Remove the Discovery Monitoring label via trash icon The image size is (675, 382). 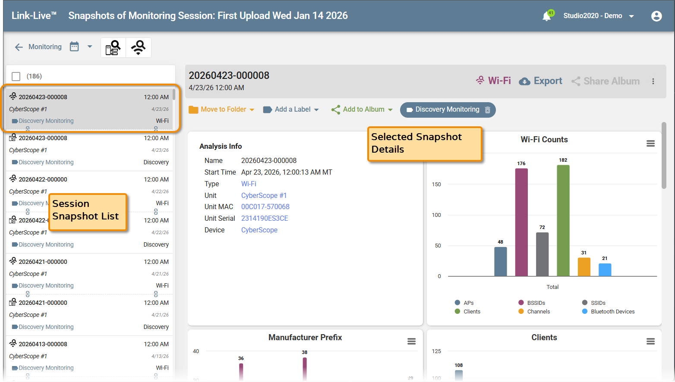coord(488,110)
